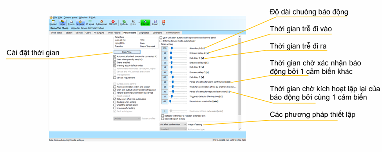Screen dimensions: 382x152
Task: Open the Control panel menu
Action: pyautogui.click(x=71, y=18)
